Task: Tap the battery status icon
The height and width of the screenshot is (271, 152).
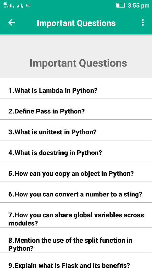Action: (x=121, y=5)
